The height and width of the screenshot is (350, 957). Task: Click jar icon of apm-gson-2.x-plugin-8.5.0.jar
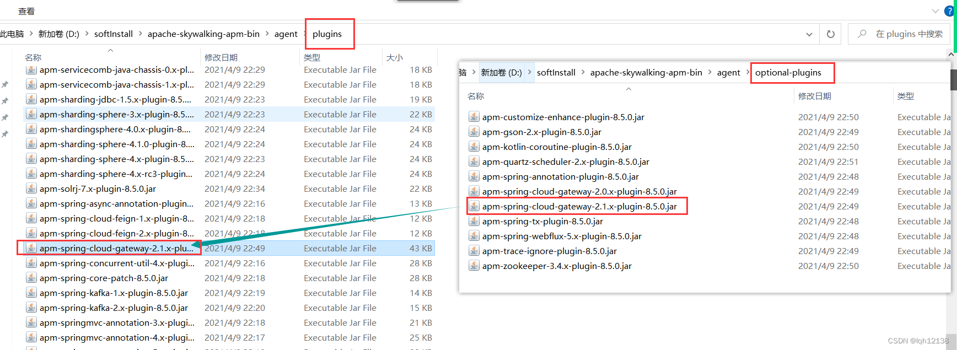click(474, 132)
